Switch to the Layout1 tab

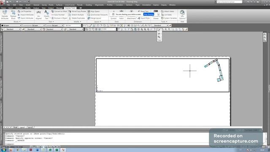click(22, 128)
